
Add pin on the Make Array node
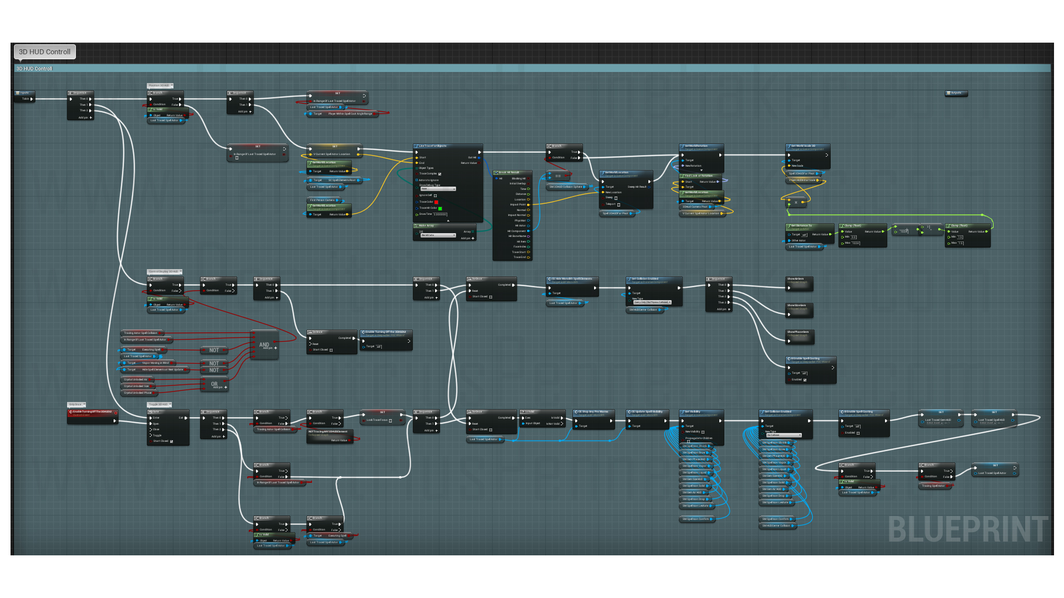pos(467,239)
